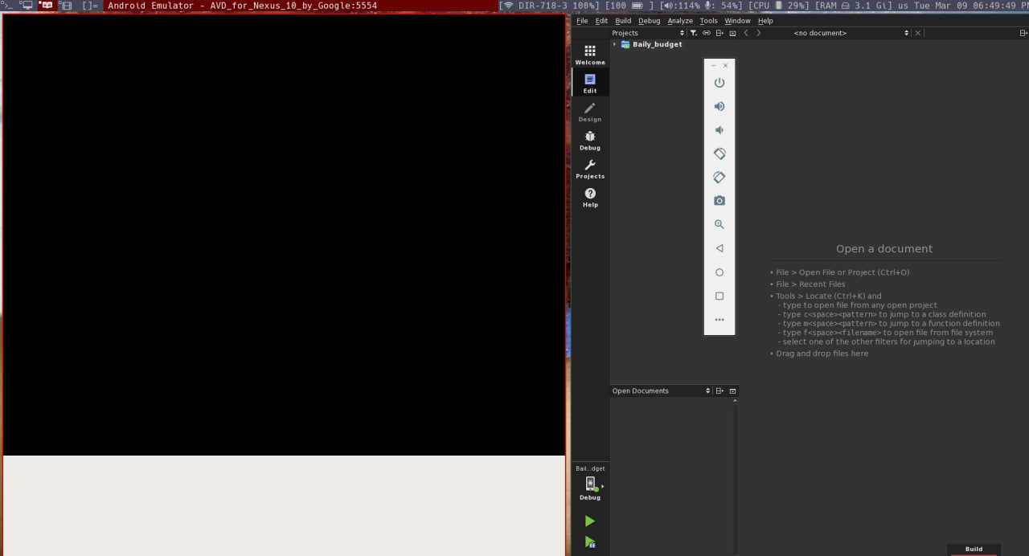Open Projects view selector dropdown
This screenshot has height=556, width=1029.
(x=648, y=33)
